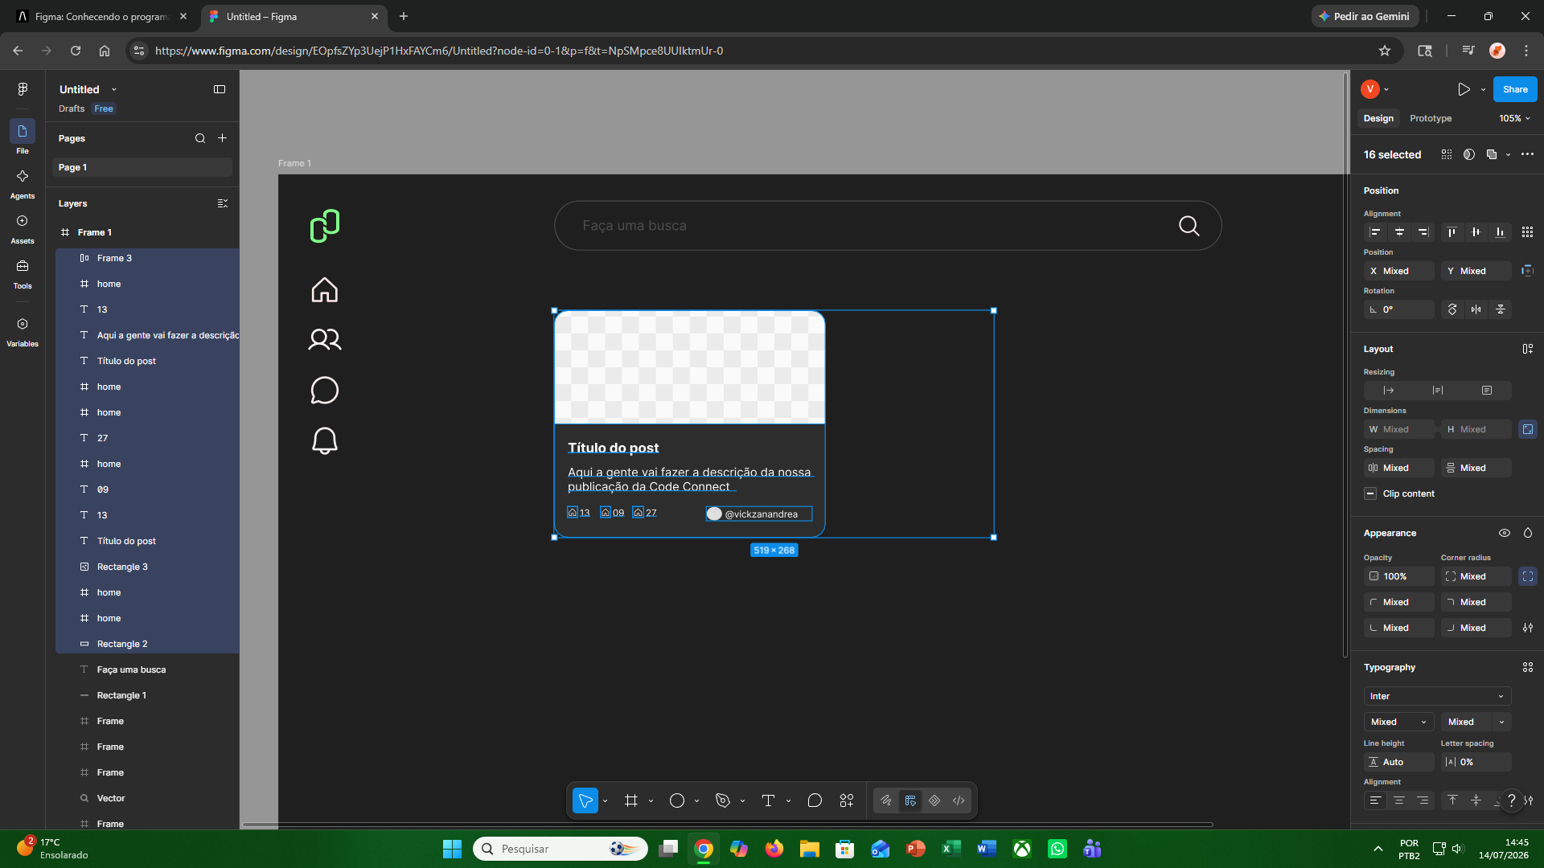
Task: Open Chrome from the Windows taskbar
Action: click(704, 849)
